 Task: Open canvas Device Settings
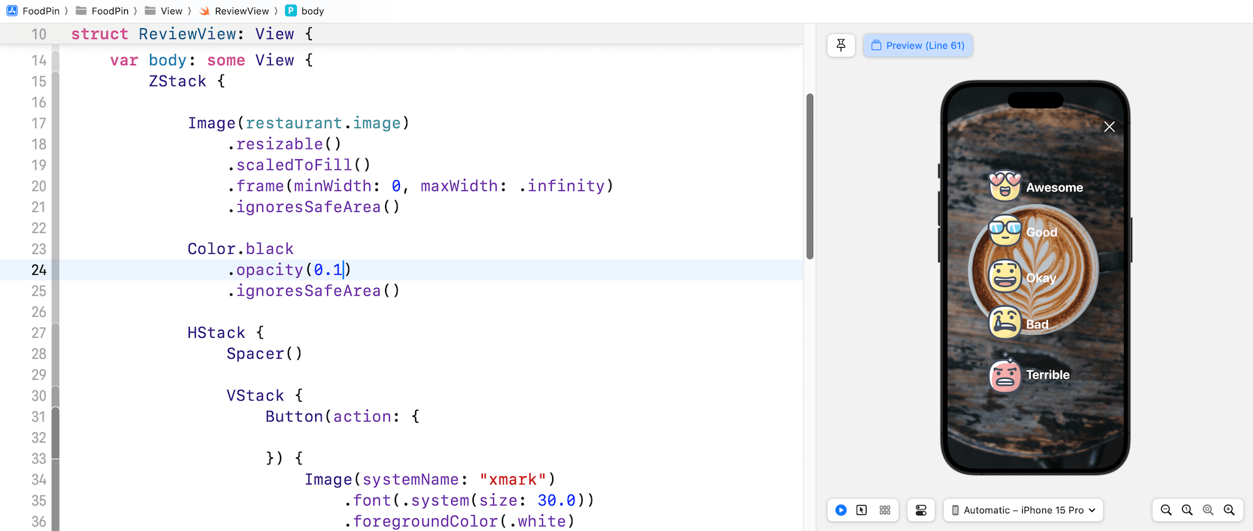[921, 510]
